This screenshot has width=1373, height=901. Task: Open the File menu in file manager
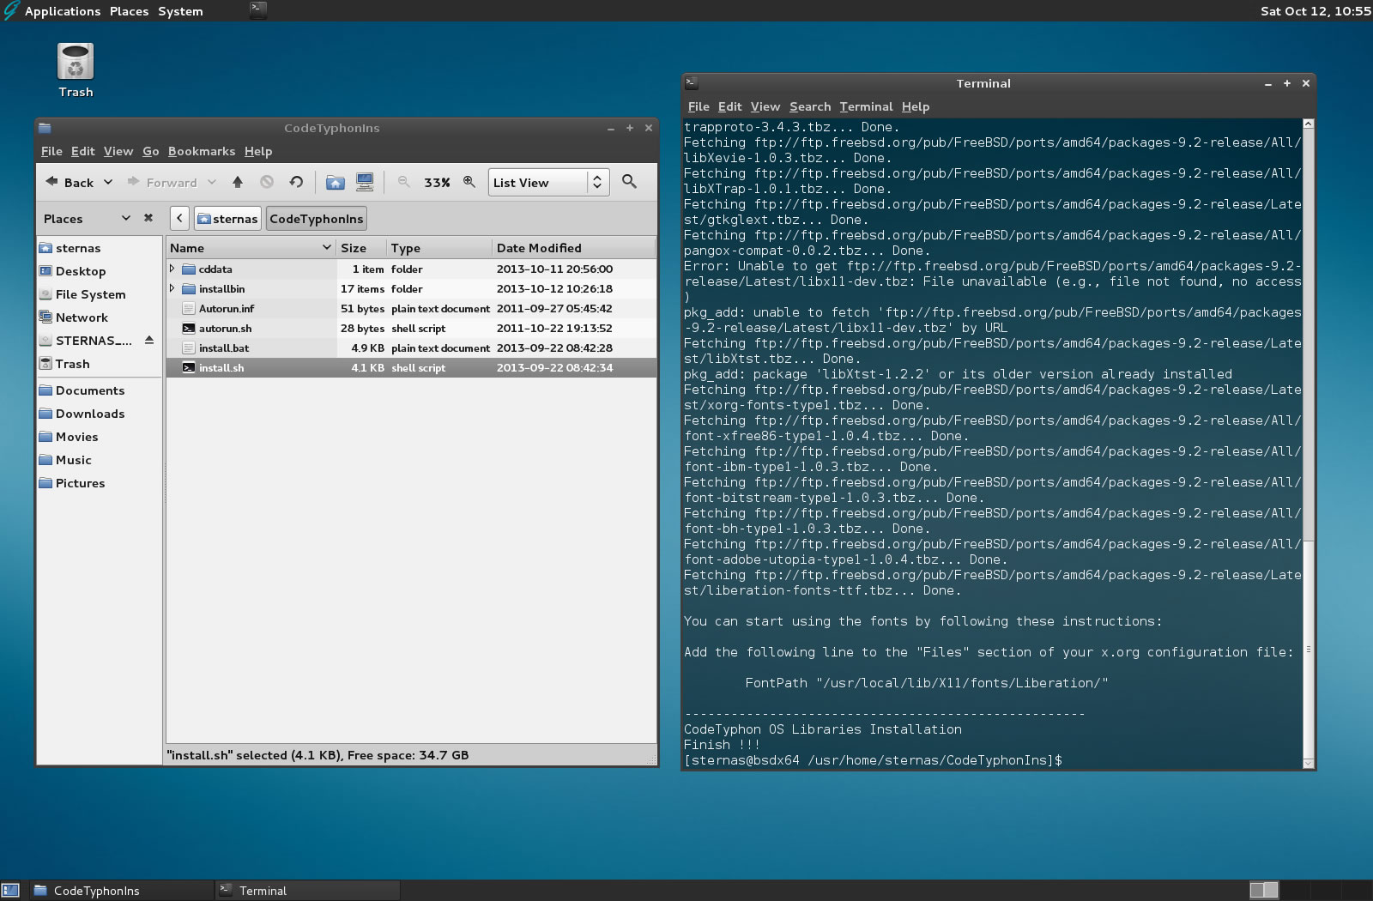(51, 151)
